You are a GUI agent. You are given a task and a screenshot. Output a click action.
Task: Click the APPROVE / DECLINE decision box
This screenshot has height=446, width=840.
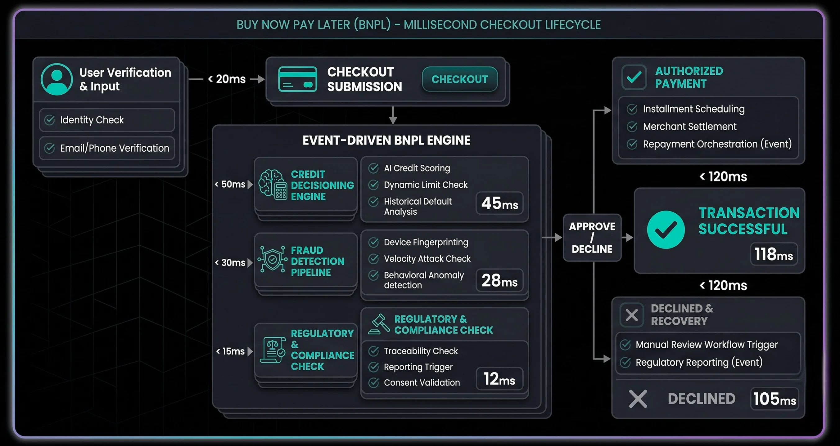pyautogui.click(x=592, y=238)
